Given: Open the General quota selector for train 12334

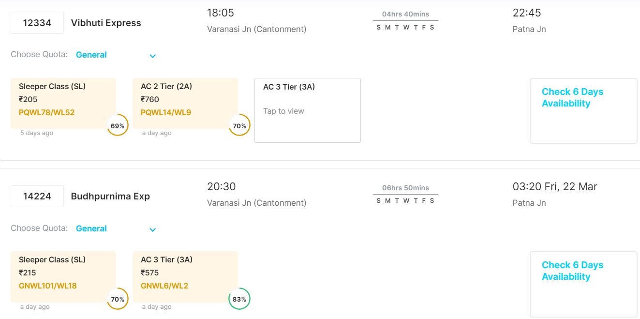Looking at the screenshot, I should [x=91, y=55].
